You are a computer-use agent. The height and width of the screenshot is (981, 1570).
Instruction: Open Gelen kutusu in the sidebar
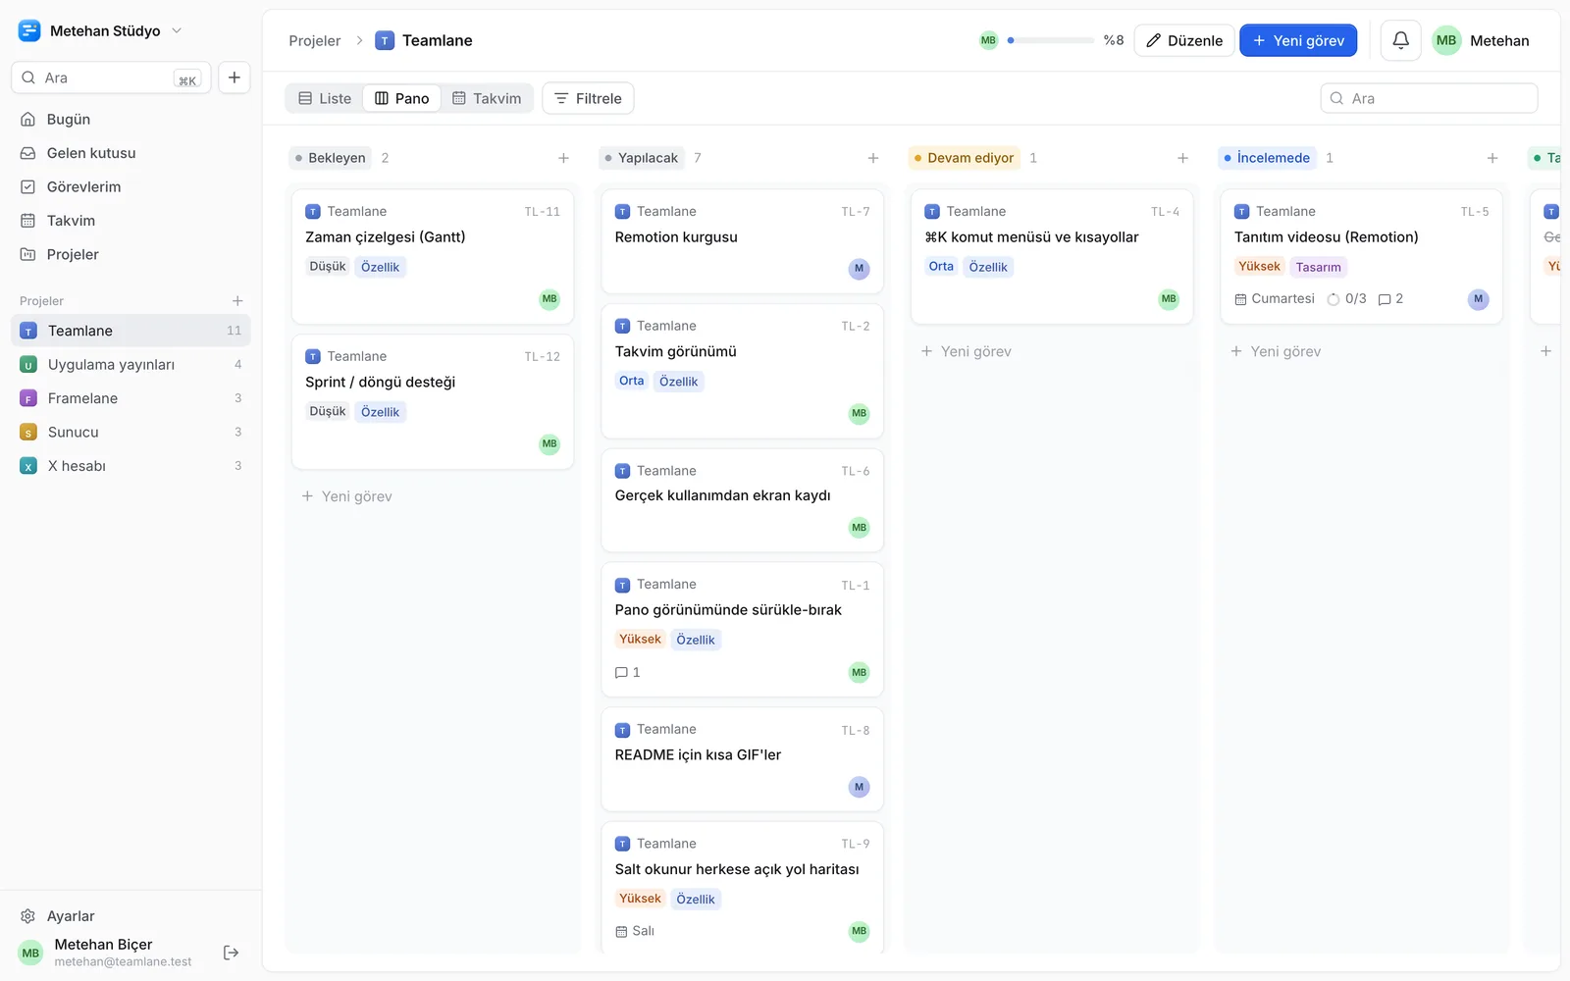pyautogui.click(x=131, y=153)
